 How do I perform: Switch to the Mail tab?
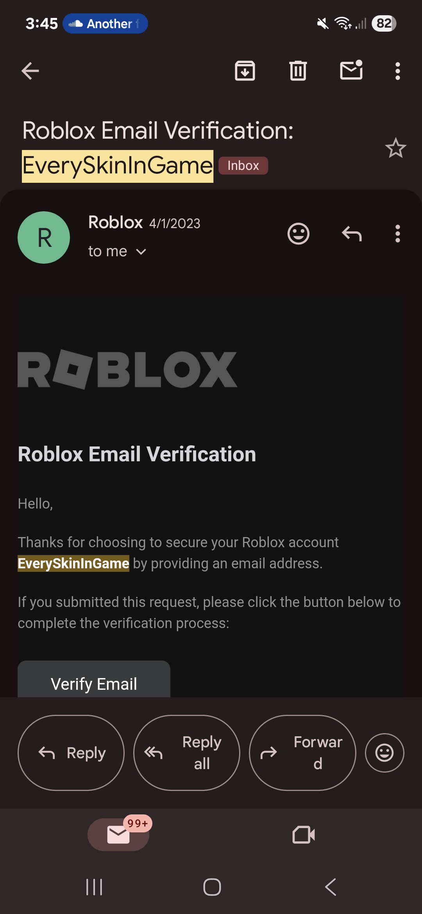118,835
